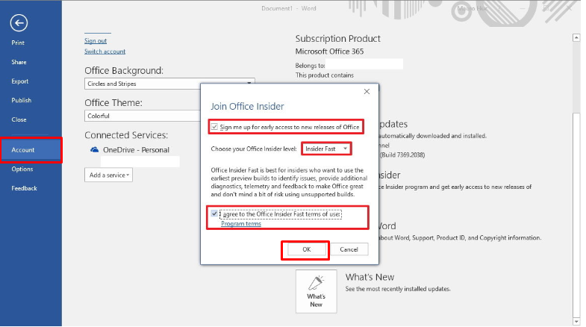
Task: Open the Program terms link
Action: pyautogui.click(x=241, y=223)
